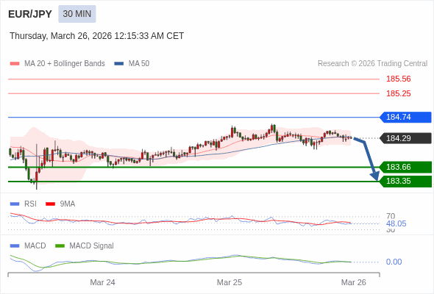This screenshot has height=294, width=434.
Task: Click the green 183.66 support price tag
Action: [x=405, y=167]
